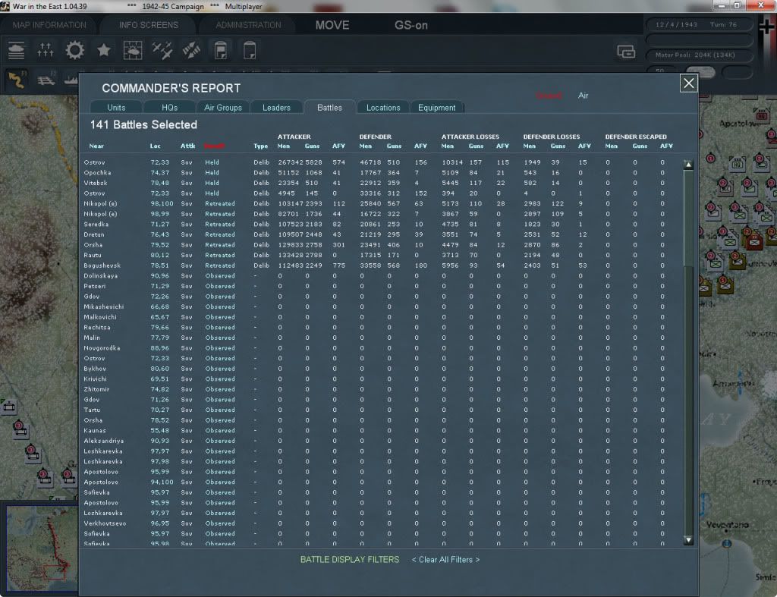
Task: Open BATTLE DISPLAY FILTERS
Action: tap(350, 559)
